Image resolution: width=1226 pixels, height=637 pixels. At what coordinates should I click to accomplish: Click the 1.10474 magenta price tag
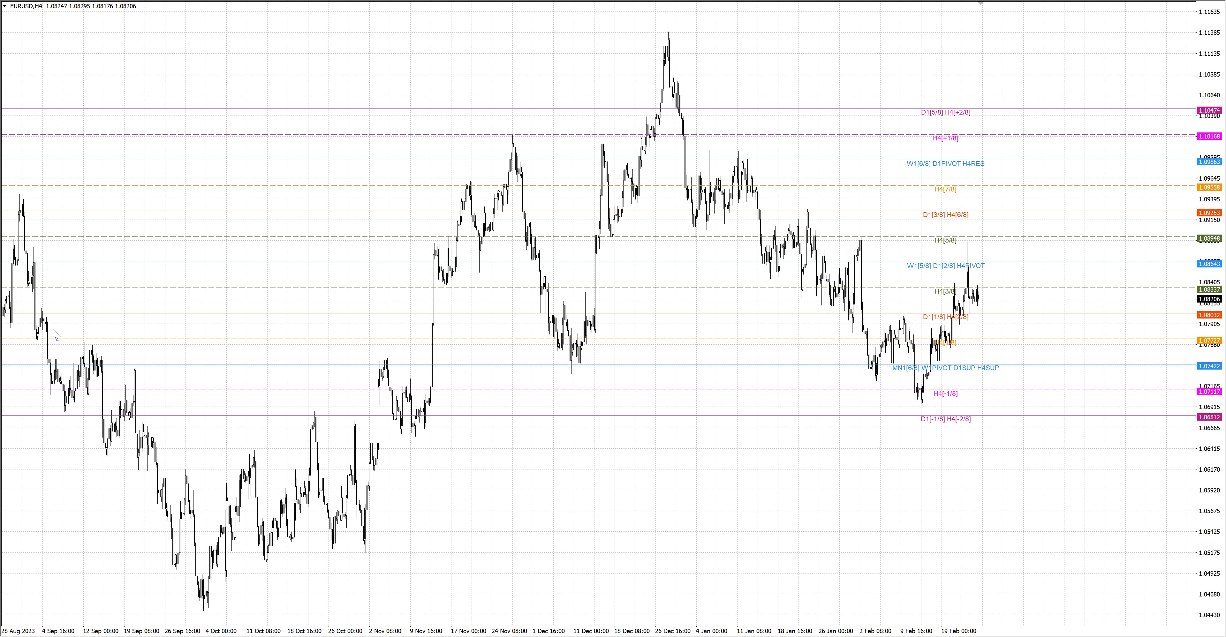1209,110
